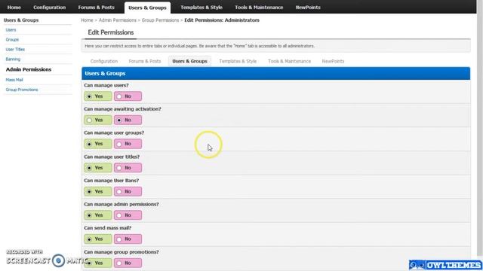Open the Tools & Maintenance top navigation tab
Viewport: 483px width, 271px height.
coord(259,7)
